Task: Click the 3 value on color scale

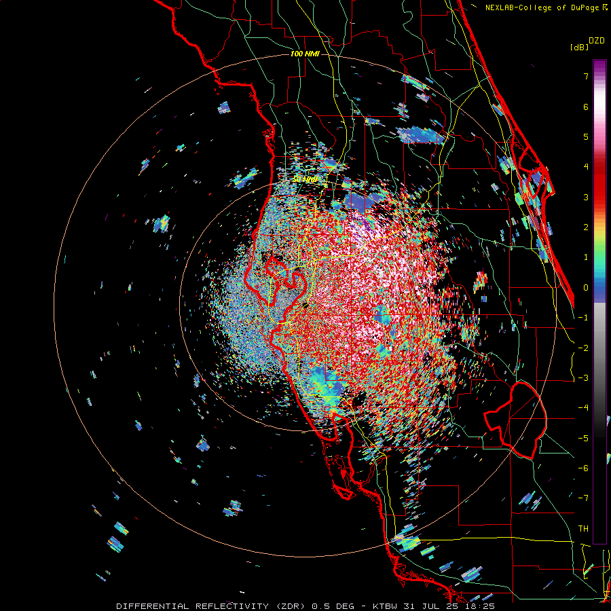Action: 586,197
